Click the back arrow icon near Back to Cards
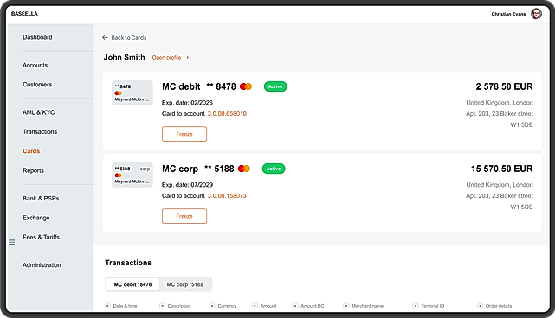This screenshot has width=555, height=318. pos(105,37)
